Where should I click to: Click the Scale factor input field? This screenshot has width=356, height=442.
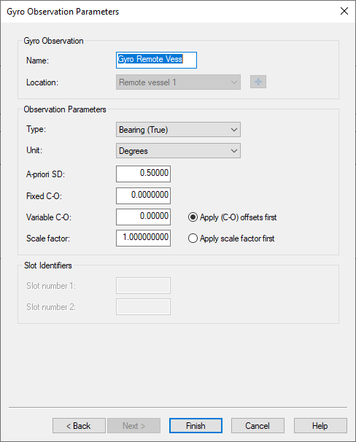[x=143, y=239]
